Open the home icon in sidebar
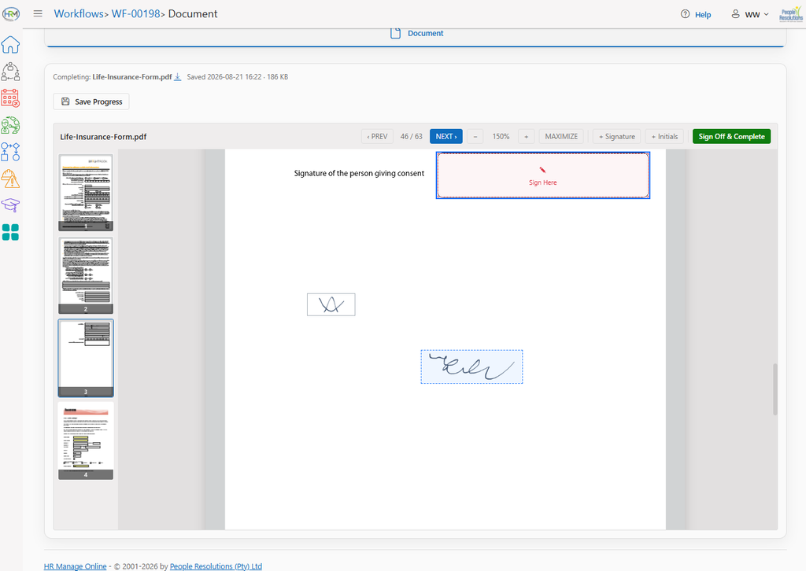Image resolution: width=806 pixels, height=571 pixels. [x=10, y=45]
